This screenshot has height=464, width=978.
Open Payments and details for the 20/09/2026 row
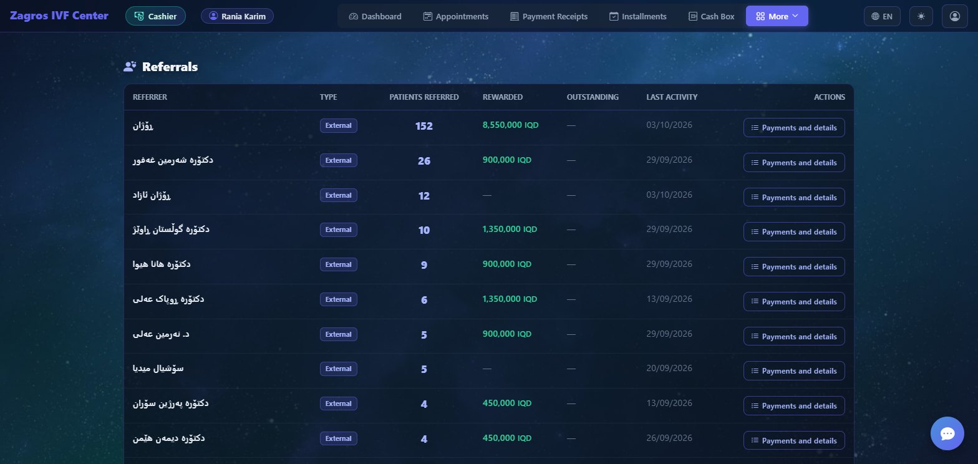(x=794, y=370)
